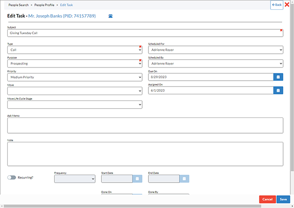Open the Scheduled For dropdown
This screenshot has width=294, height=208.
216,50
